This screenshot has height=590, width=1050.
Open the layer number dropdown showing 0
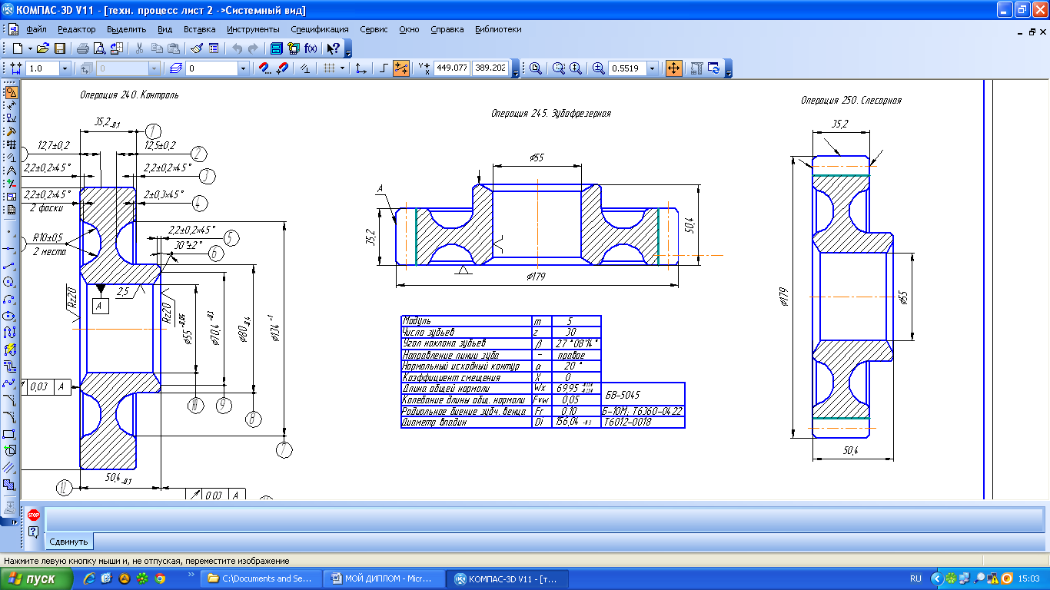point(244,68)
